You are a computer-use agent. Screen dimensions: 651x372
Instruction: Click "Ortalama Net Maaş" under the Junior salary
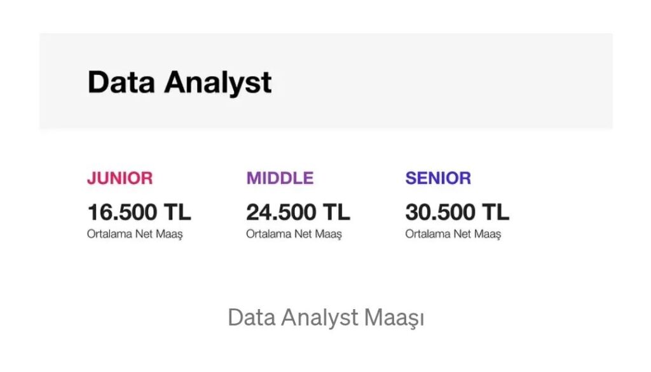(135, 234)
